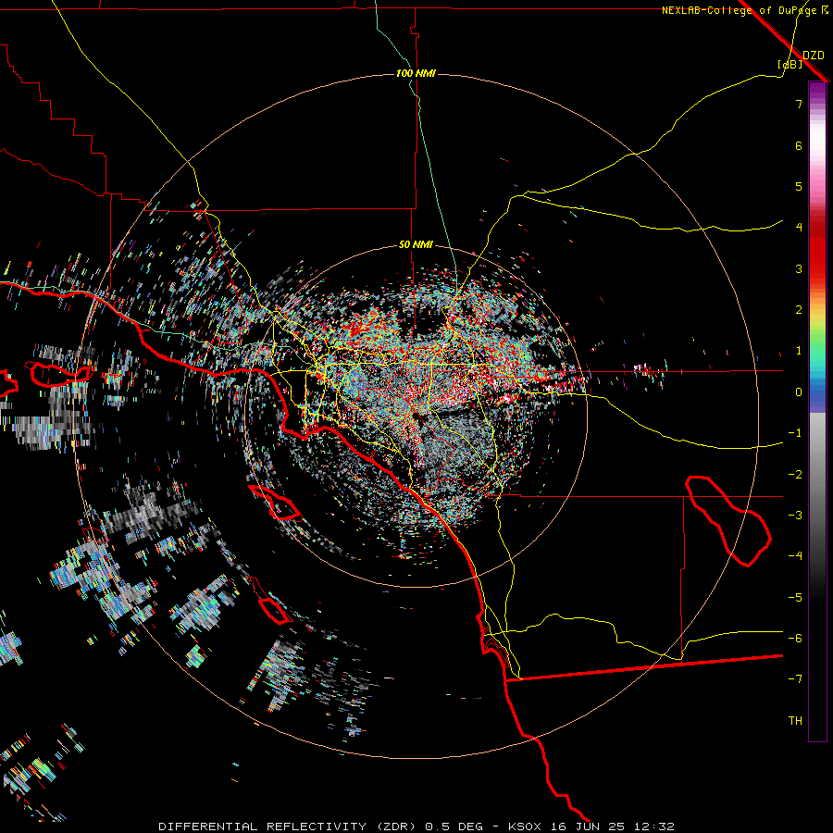This screenshot has width=833, height=833.
Task: Click the 100 NMI range ring label
Action: [x=416, y=73]
